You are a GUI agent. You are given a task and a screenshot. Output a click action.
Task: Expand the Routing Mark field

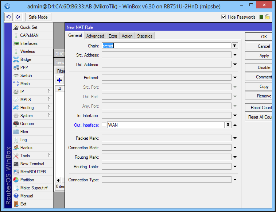coord(235,157)
